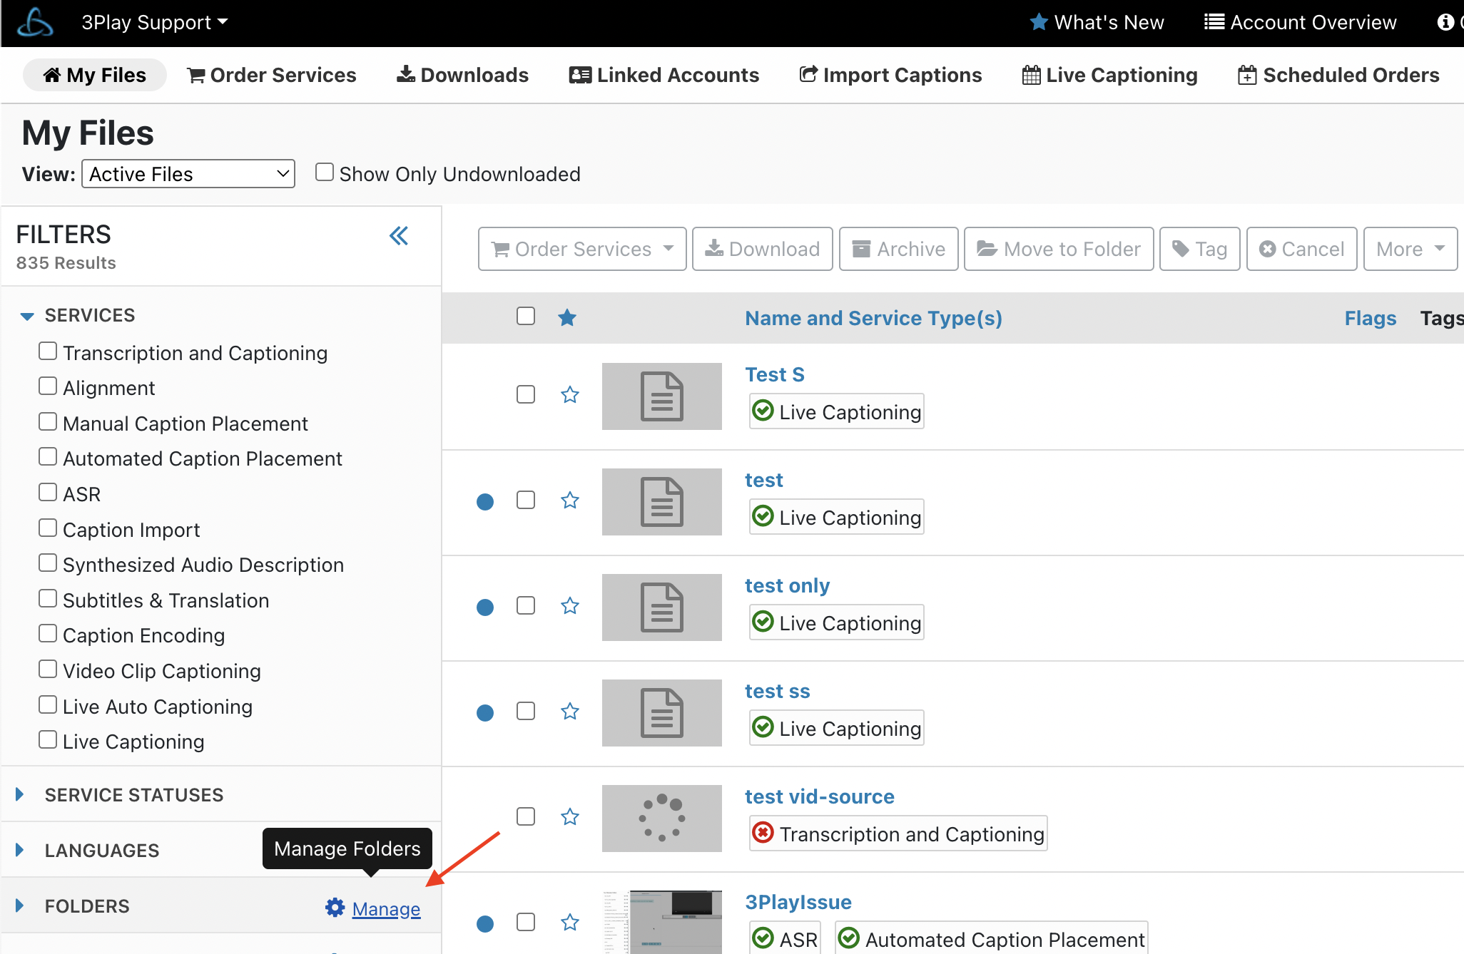Open the Test S document thumbnail
The image size is (1464, 954).
click(662, 396)
